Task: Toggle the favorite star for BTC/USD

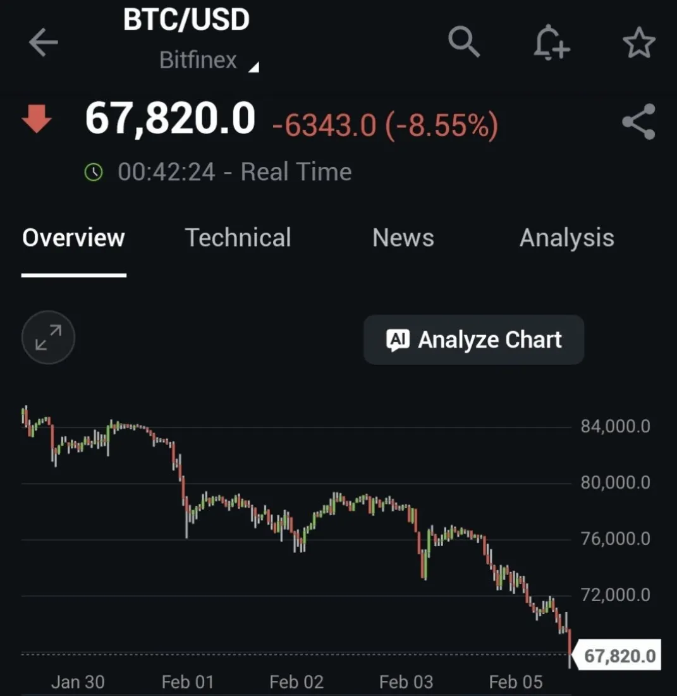Action: coord(638,43)
